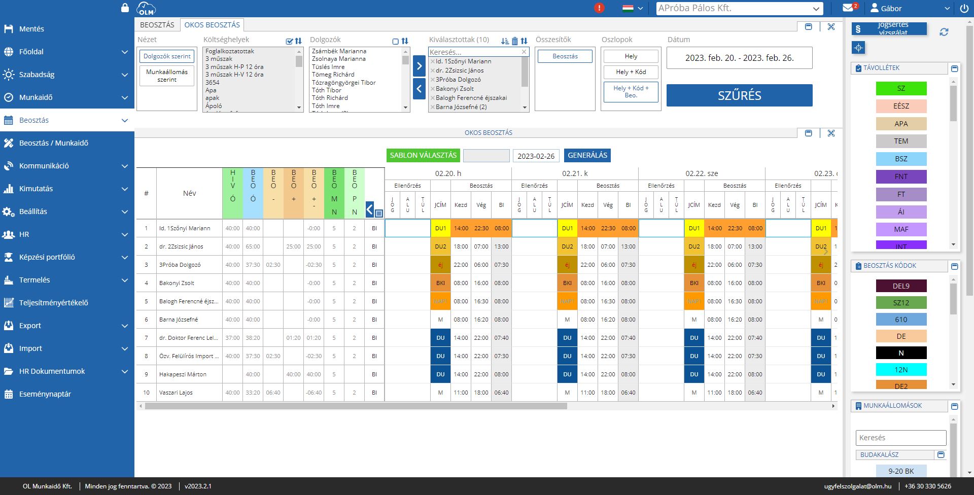
Task: Select the Hely column option
Action: click(x=631, y=56)
